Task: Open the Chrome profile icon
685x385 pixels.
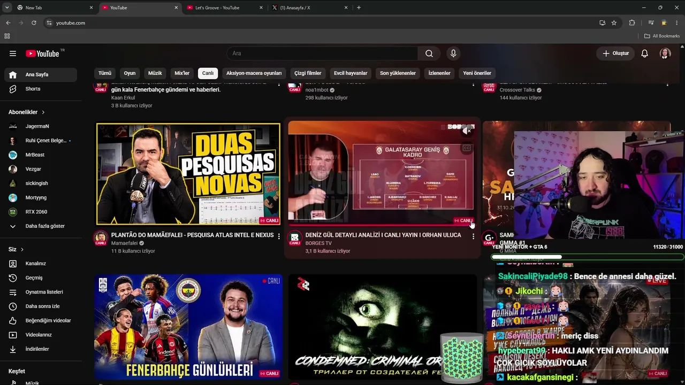Action: pos(664,23)
